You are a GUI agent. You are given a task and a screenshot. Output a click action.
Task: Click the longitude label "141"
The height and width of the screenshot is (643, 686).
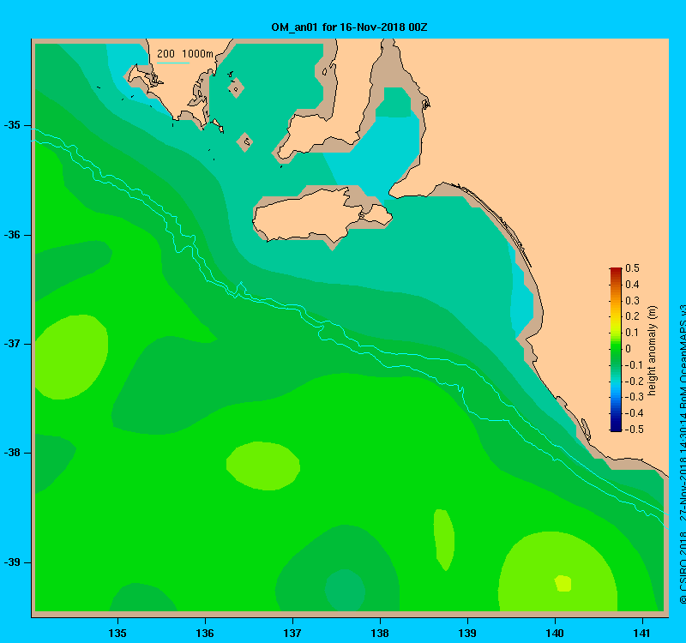tap(642, 633)
